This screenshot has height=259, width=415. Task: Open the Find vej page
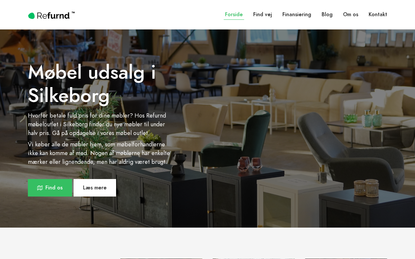pos(263,15)
